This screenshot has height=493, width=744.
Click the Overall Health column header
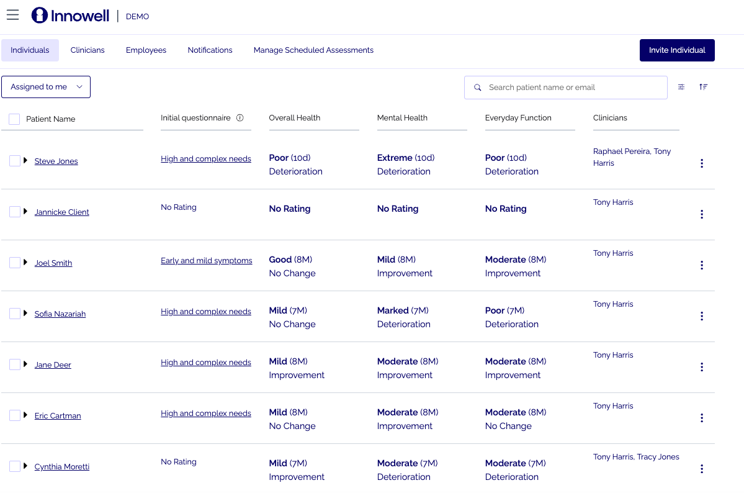295,118
